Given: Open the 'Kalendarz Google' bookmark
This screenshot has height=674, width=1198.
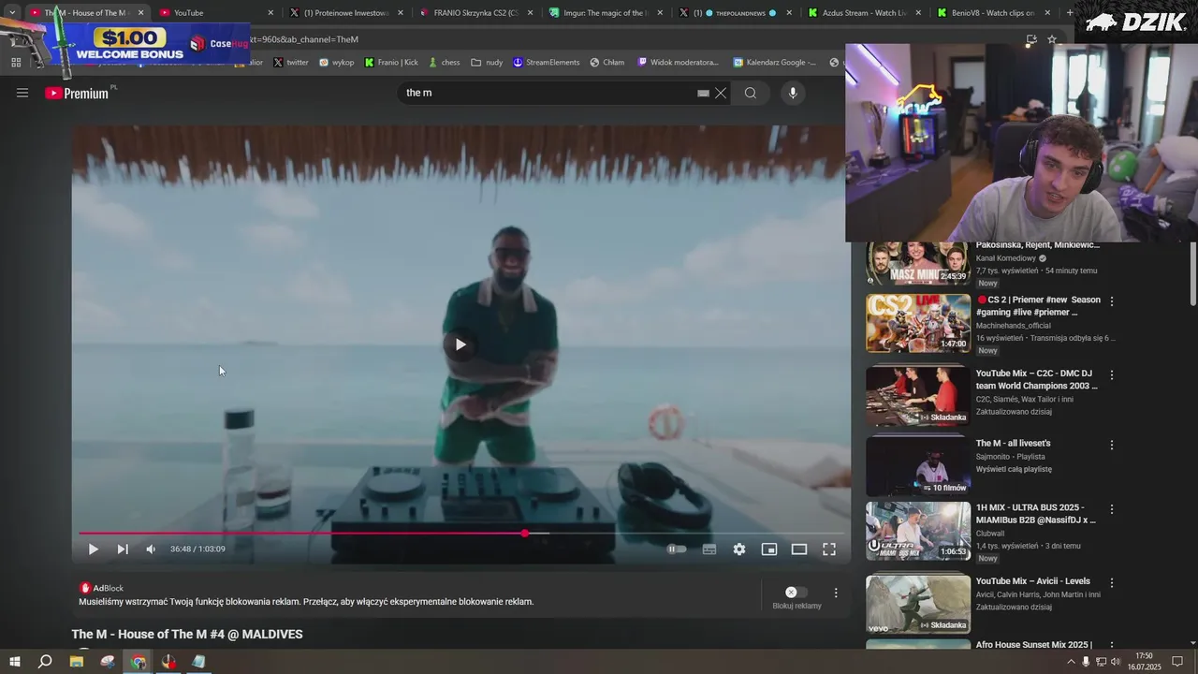Looking at the screenshot, I should (775, 63).
